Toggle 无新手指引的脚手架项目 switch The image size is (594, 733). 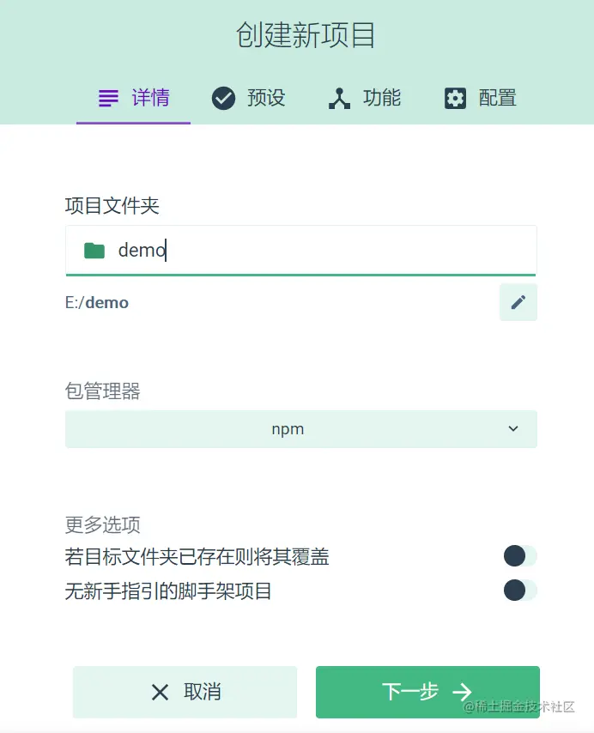[x=519, y=591]
